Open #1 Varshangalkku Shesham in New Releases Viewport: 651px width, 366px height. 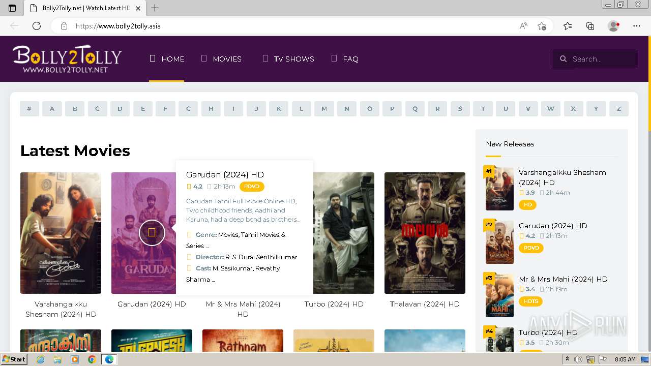tap(563, 177)
